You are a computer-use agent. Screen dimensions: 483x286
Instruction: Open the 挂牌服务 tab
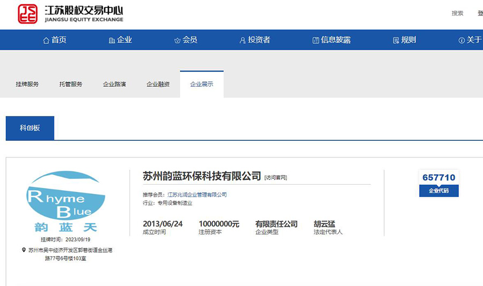[27, 84]
